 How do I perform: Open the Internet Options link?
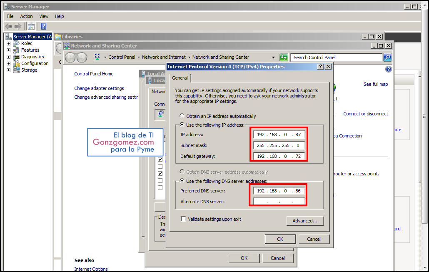pyautogui.click(x=91, y=269)
